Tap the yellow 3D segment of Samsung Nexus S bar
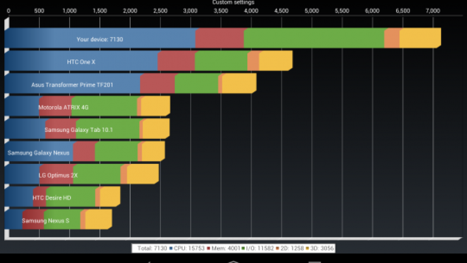This screenshot has width=467, height=263. [x=99, y=219]
